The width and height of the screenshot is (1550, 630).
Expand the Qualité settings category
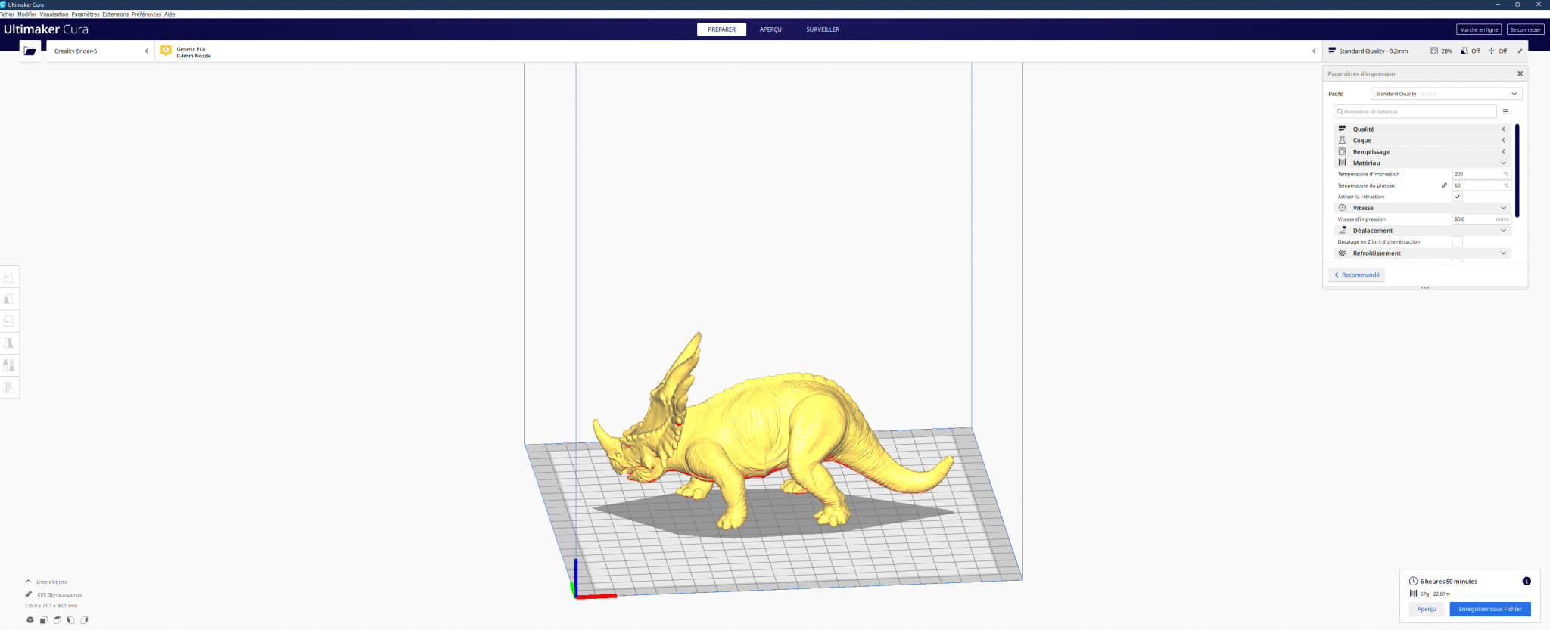1422,129
